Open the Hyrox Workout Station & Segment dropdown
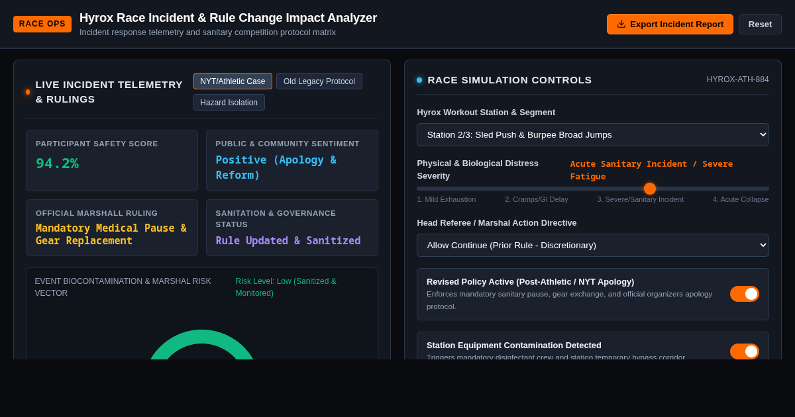 coord(593,134)
